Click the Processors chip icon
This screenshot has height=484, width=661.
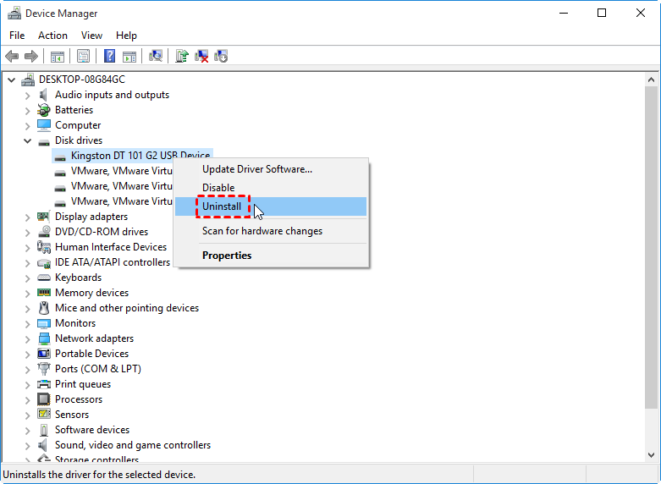(44, 399)
